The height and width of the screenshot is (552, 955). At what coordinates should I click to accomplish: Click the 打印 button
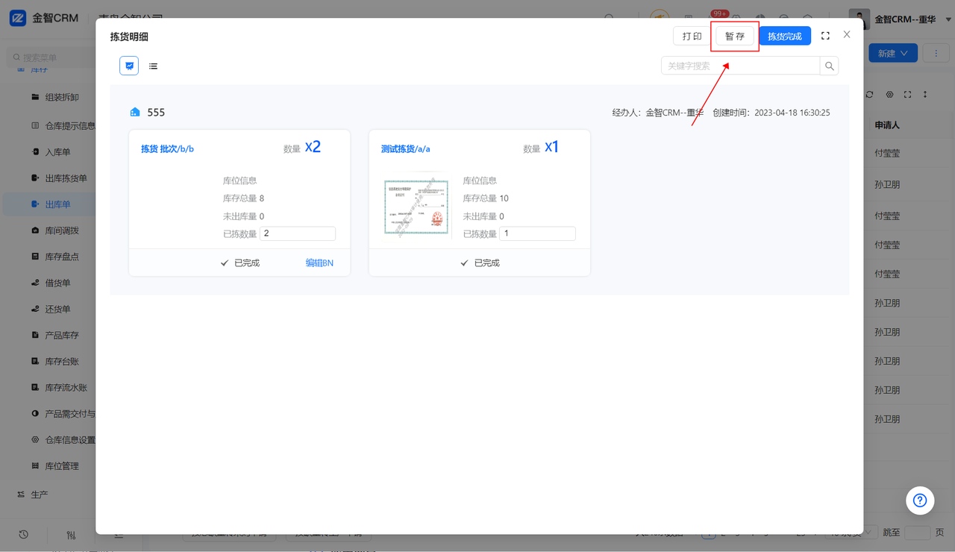point(692,36)
